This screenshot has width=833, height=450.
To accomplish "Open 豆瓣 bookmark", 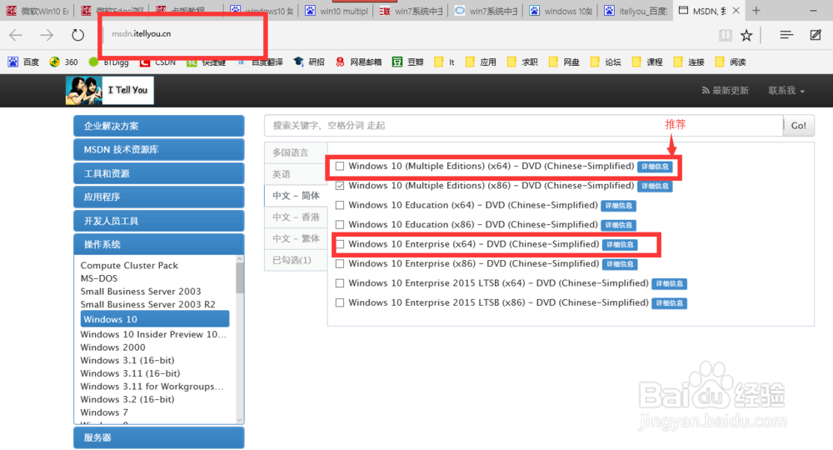I will pos(408,62).
